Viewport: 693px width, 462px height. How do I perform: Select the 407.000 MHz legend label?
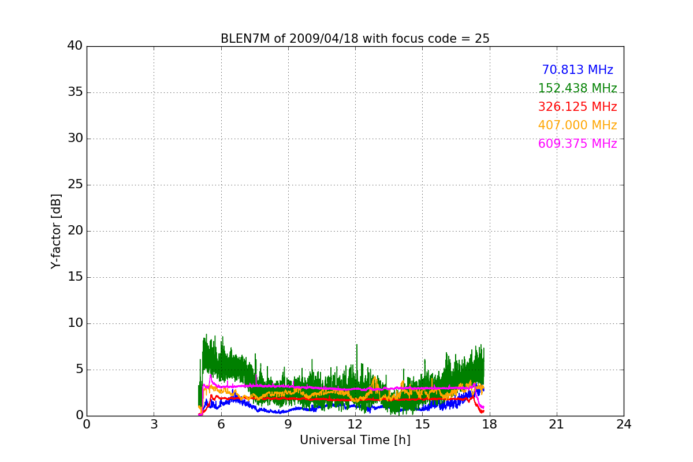click(577, 125)
